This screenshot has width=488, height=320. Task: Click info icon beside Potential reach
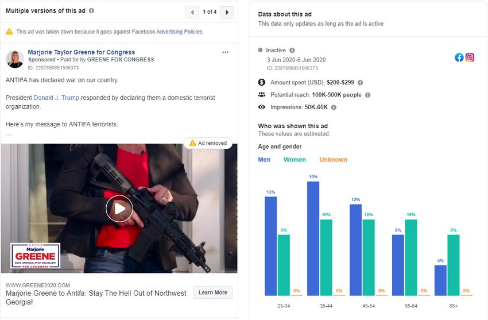pyautogui.click(x=367, y=95)
